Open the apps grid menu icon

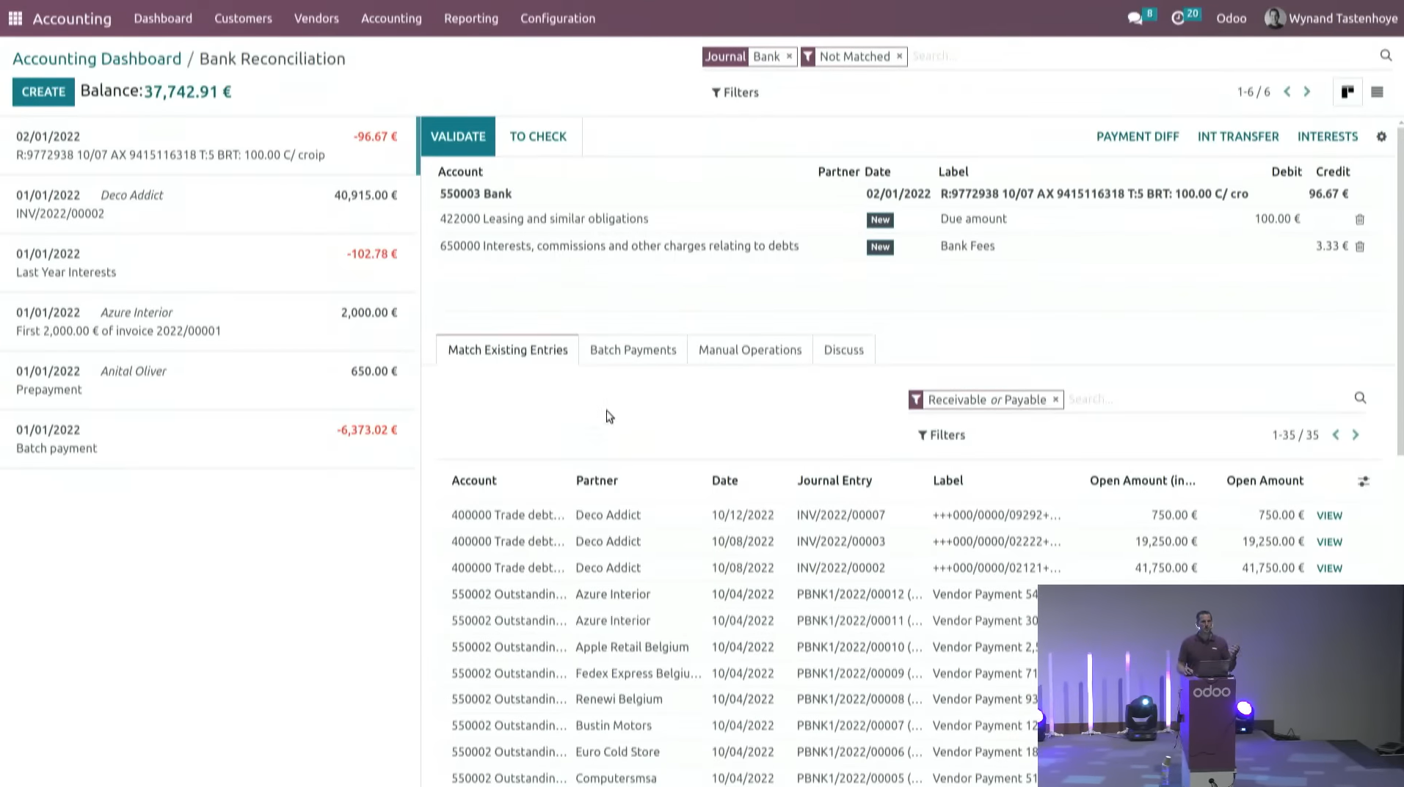(x=15, y=18)
